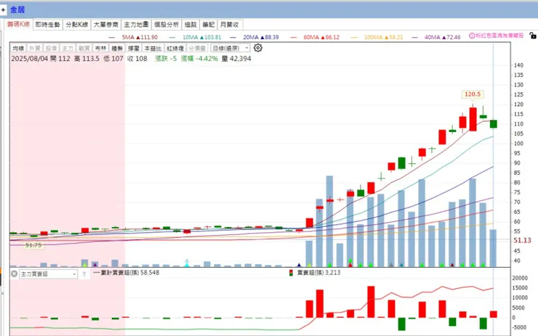The height and width of the screenshot is (336, 538).
Task: Click the 40MA 72.46 legend entry
Action: (436, 37)
